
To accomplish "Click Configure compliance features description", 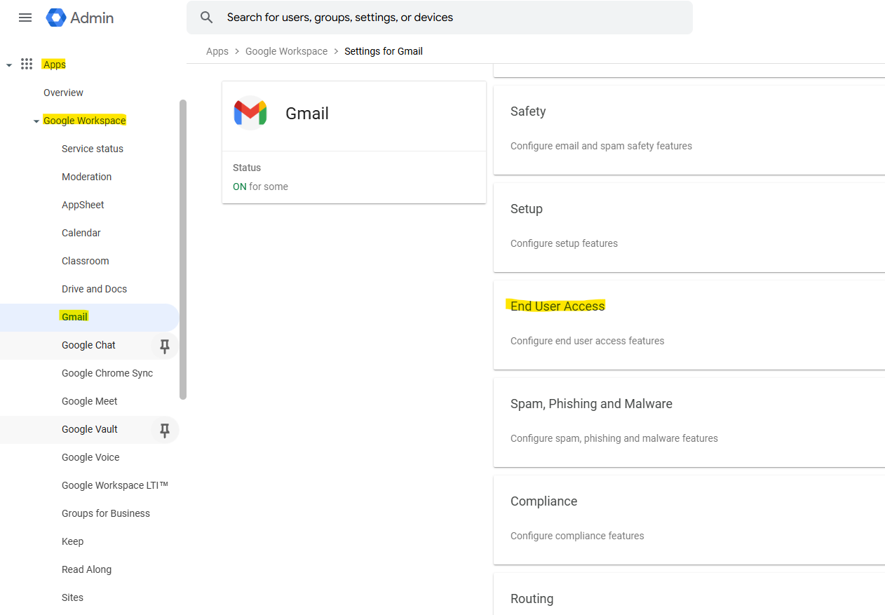I will point(577,536).
